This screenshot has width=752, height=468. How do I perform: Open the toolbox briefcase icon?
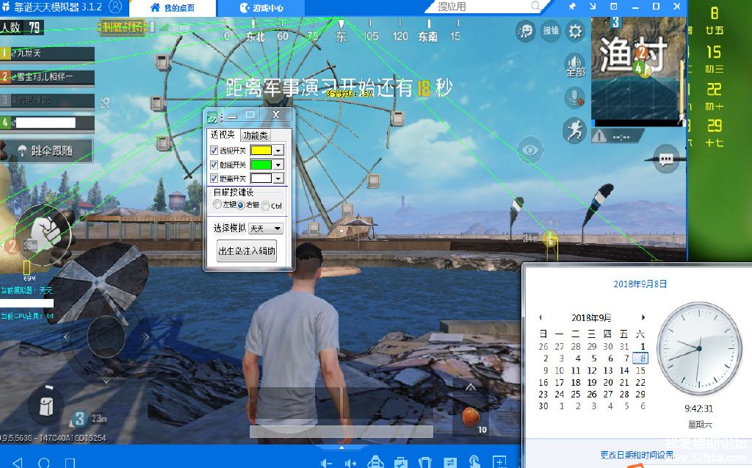click(400, 462)
